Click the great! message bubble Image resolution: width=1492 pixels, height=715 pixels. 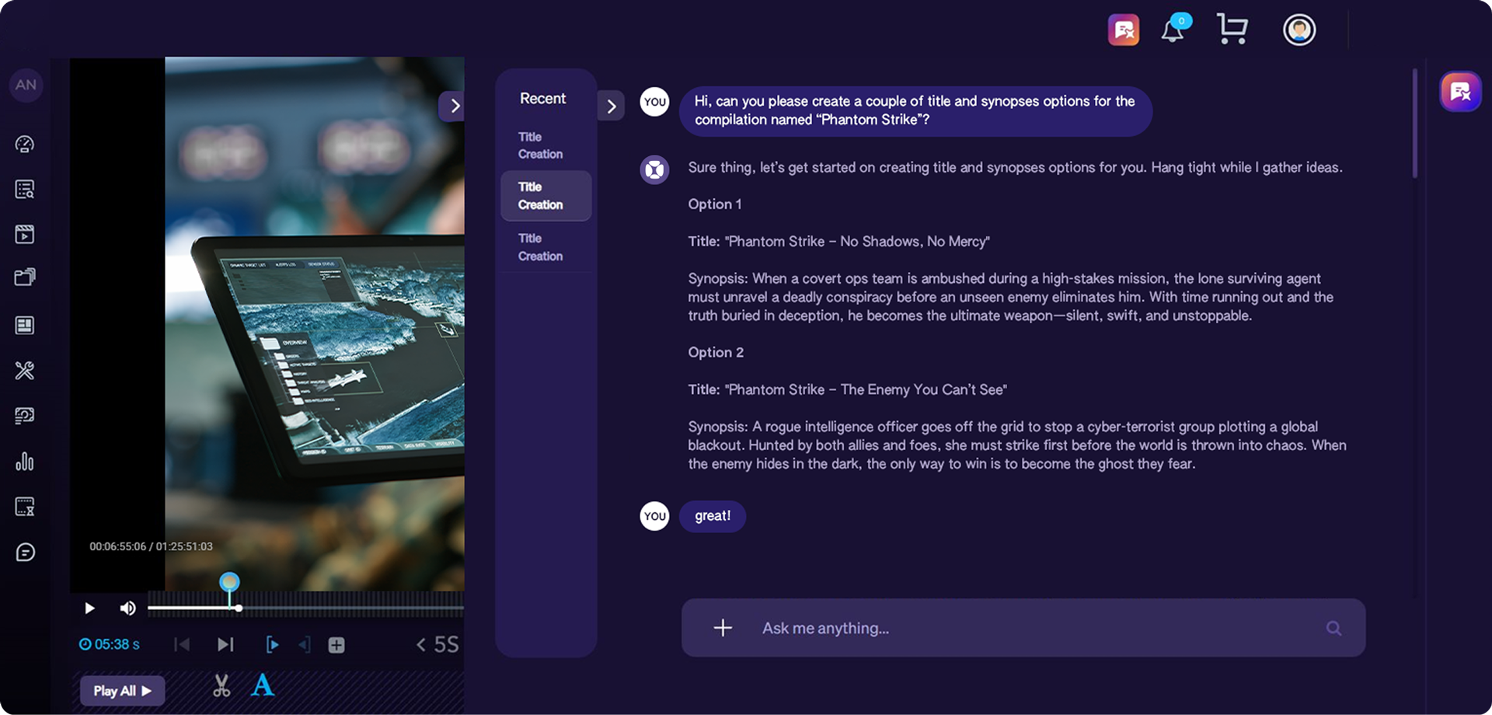click(x=713, y=516)
